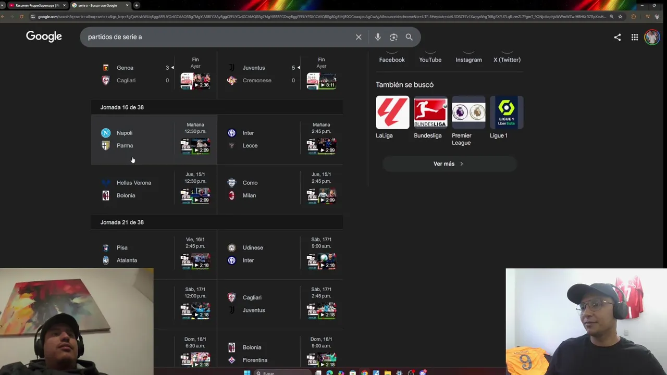Viewport: 667px width, 375px height.
Task: Click the 'Jornada 16 de 38' heading
Action: pos(122,107)
